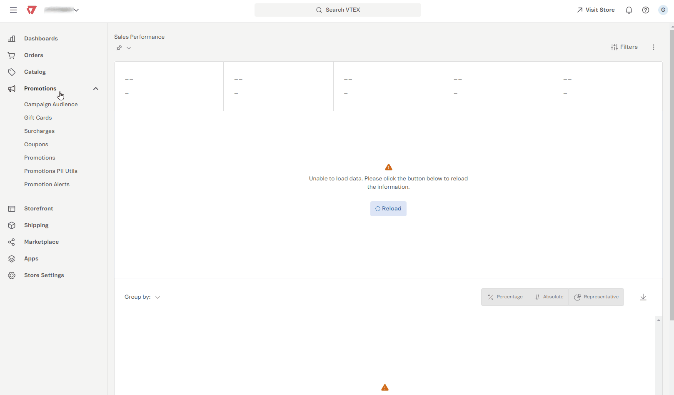Screen dimensions: 674x395
Task: Open the user profile avatar G
Action: [x=663, y=10]
